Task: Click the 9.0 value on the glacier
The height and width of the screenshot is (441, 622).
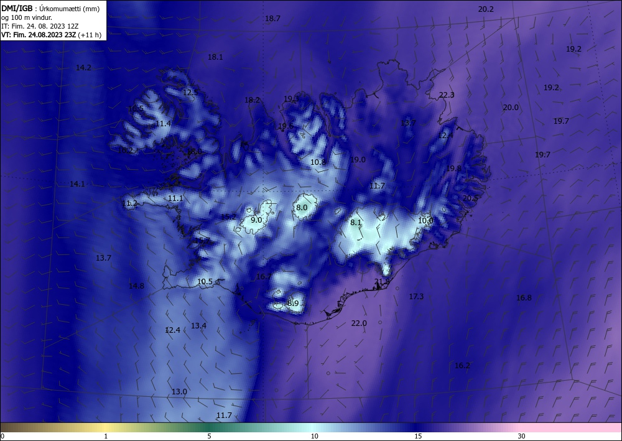Action: point(256,220)
